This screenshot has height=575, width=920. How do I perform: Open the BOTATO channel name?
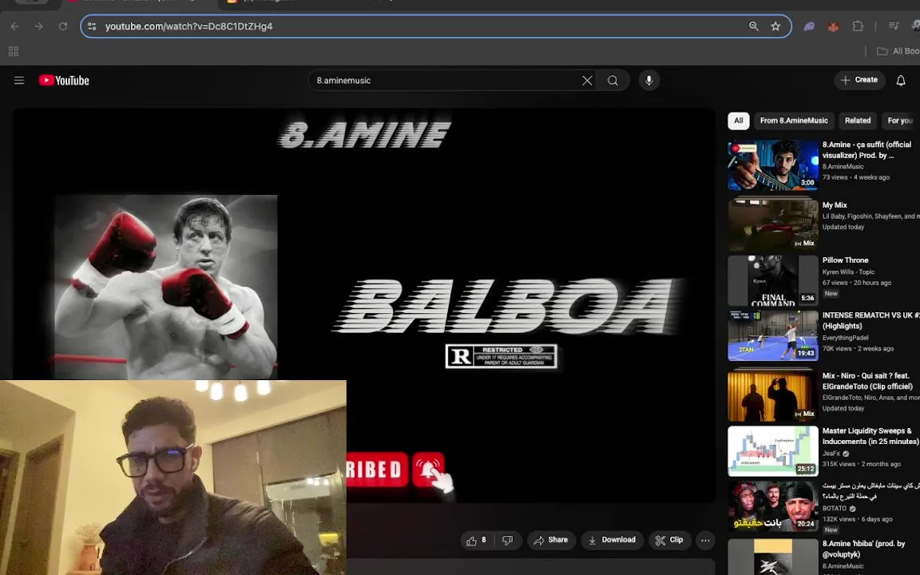coord(835,509)
